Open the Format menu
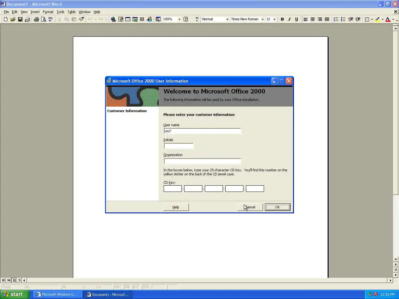 point(48,12)
